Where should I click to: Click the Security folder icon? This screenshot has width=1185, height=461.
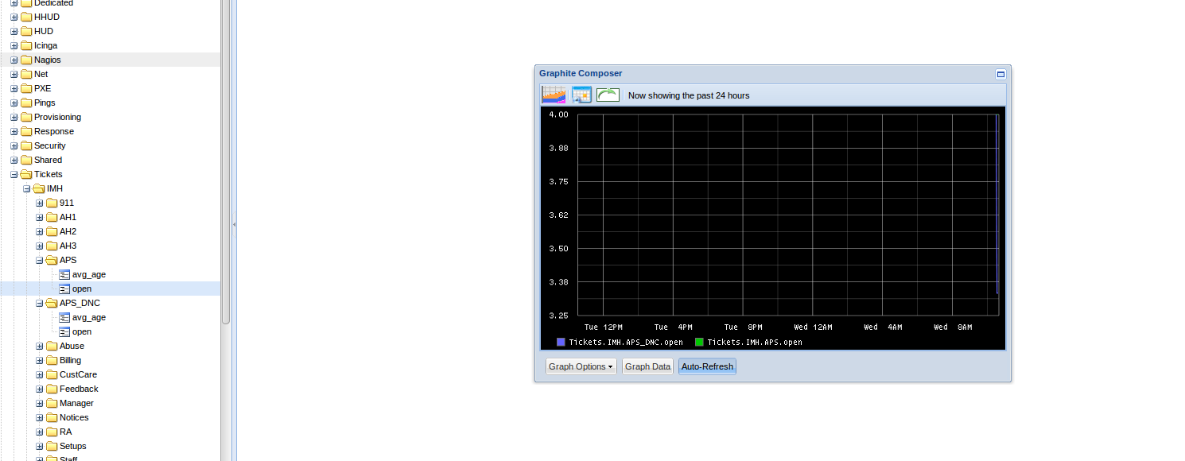click(x=26, y=145)
